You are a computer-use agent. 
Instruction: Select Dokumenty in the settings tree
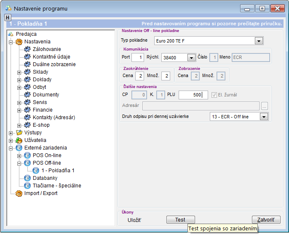coord(46,95)
